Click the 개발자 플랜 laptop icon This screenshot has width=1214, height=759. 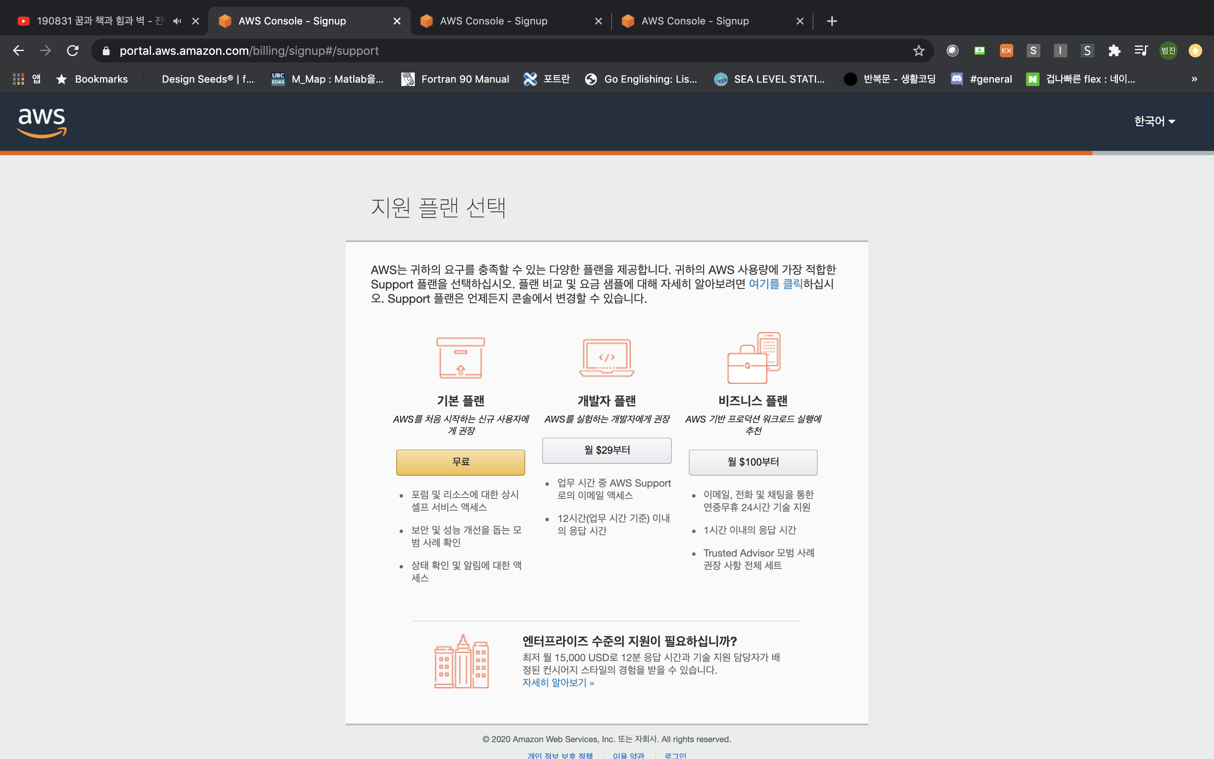(x=607, y=358)
